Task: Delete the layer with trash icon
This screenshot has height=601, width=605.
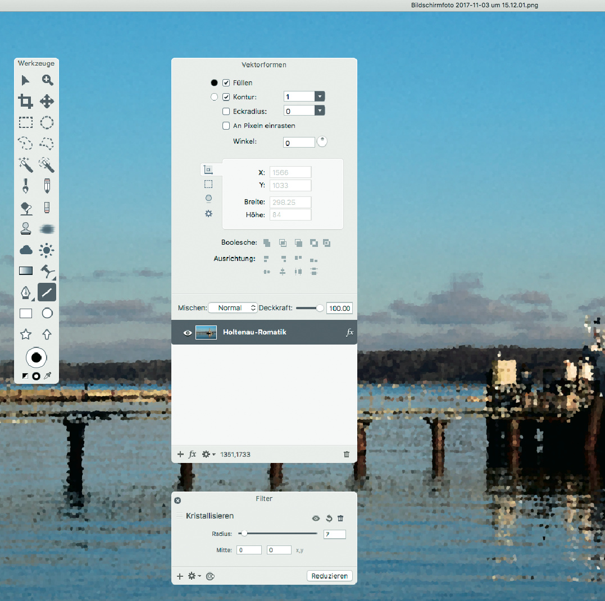Action: coord(347,454)
